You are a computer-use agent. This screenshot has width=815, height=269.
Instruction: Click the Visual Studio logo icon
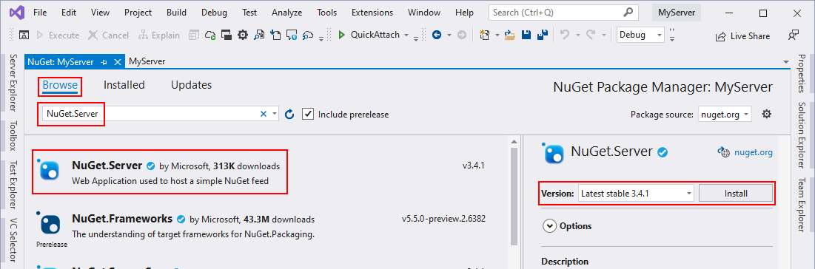(16, 12)
